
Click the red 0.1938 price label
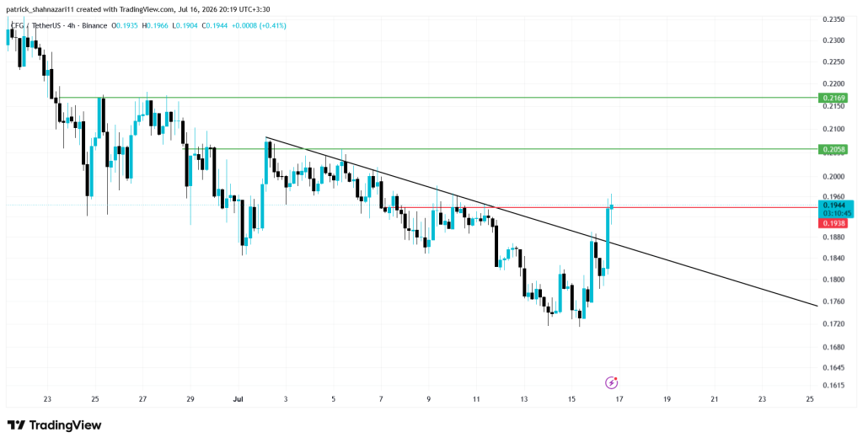point(834,223)
